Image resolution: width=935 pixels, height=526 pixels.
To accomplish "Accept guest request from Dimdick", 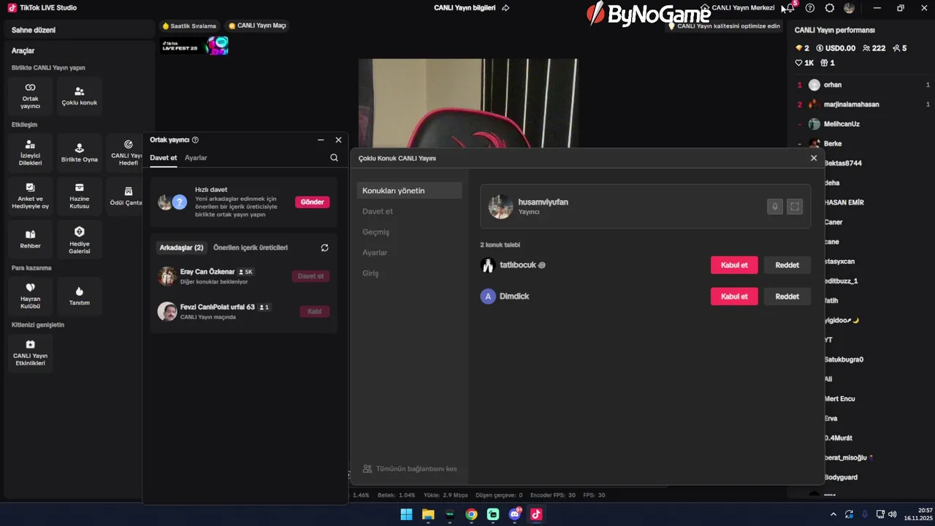I will click(x=734, y=297).
